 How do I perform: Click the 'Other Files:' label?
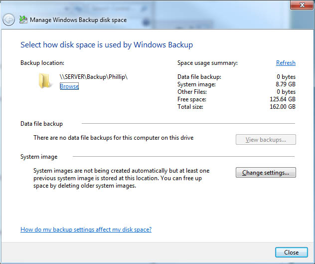tap(192, 91)
